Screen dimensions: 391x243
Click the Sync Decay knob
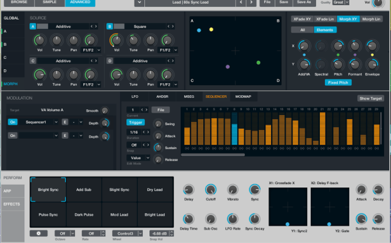(x=254, y=219)
